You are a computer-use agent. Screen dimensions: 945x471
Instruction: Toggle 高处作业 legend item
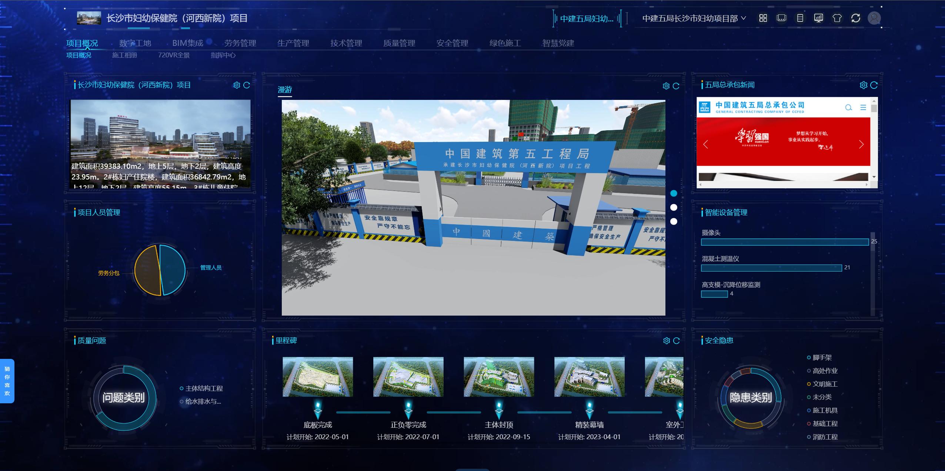point(822,371)
